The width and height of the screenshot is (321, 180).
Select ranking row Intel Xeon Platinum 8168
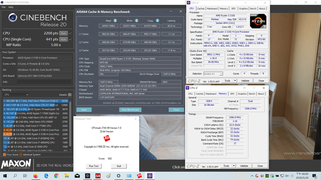36,101
